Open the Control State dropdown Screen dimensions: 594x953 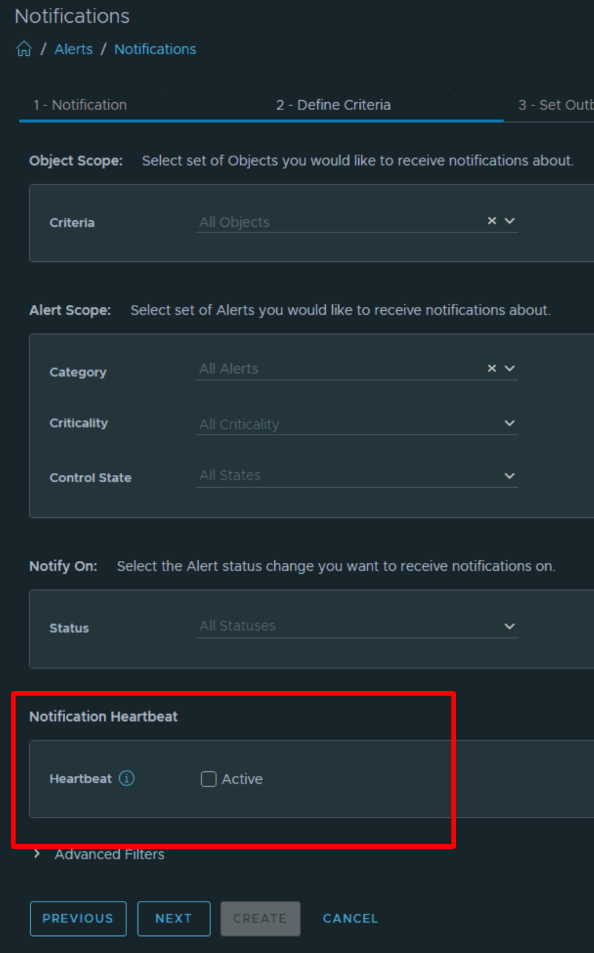point(511,476)
